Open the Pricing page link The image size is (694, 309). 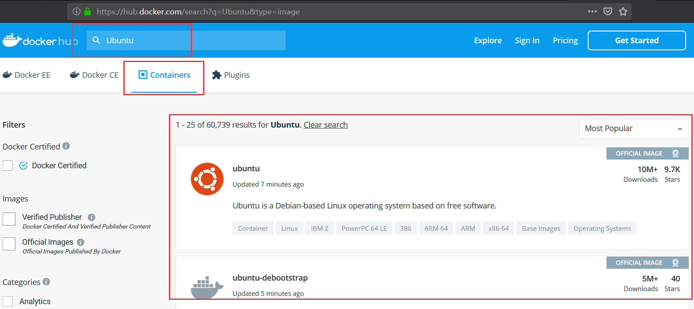point(565,40)
